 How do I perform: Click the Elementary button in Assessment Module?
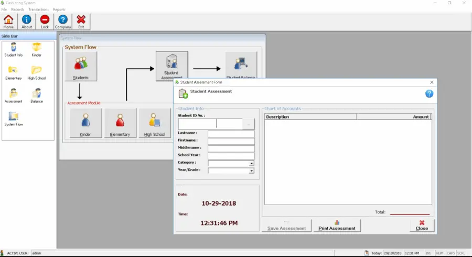point(120,123)
